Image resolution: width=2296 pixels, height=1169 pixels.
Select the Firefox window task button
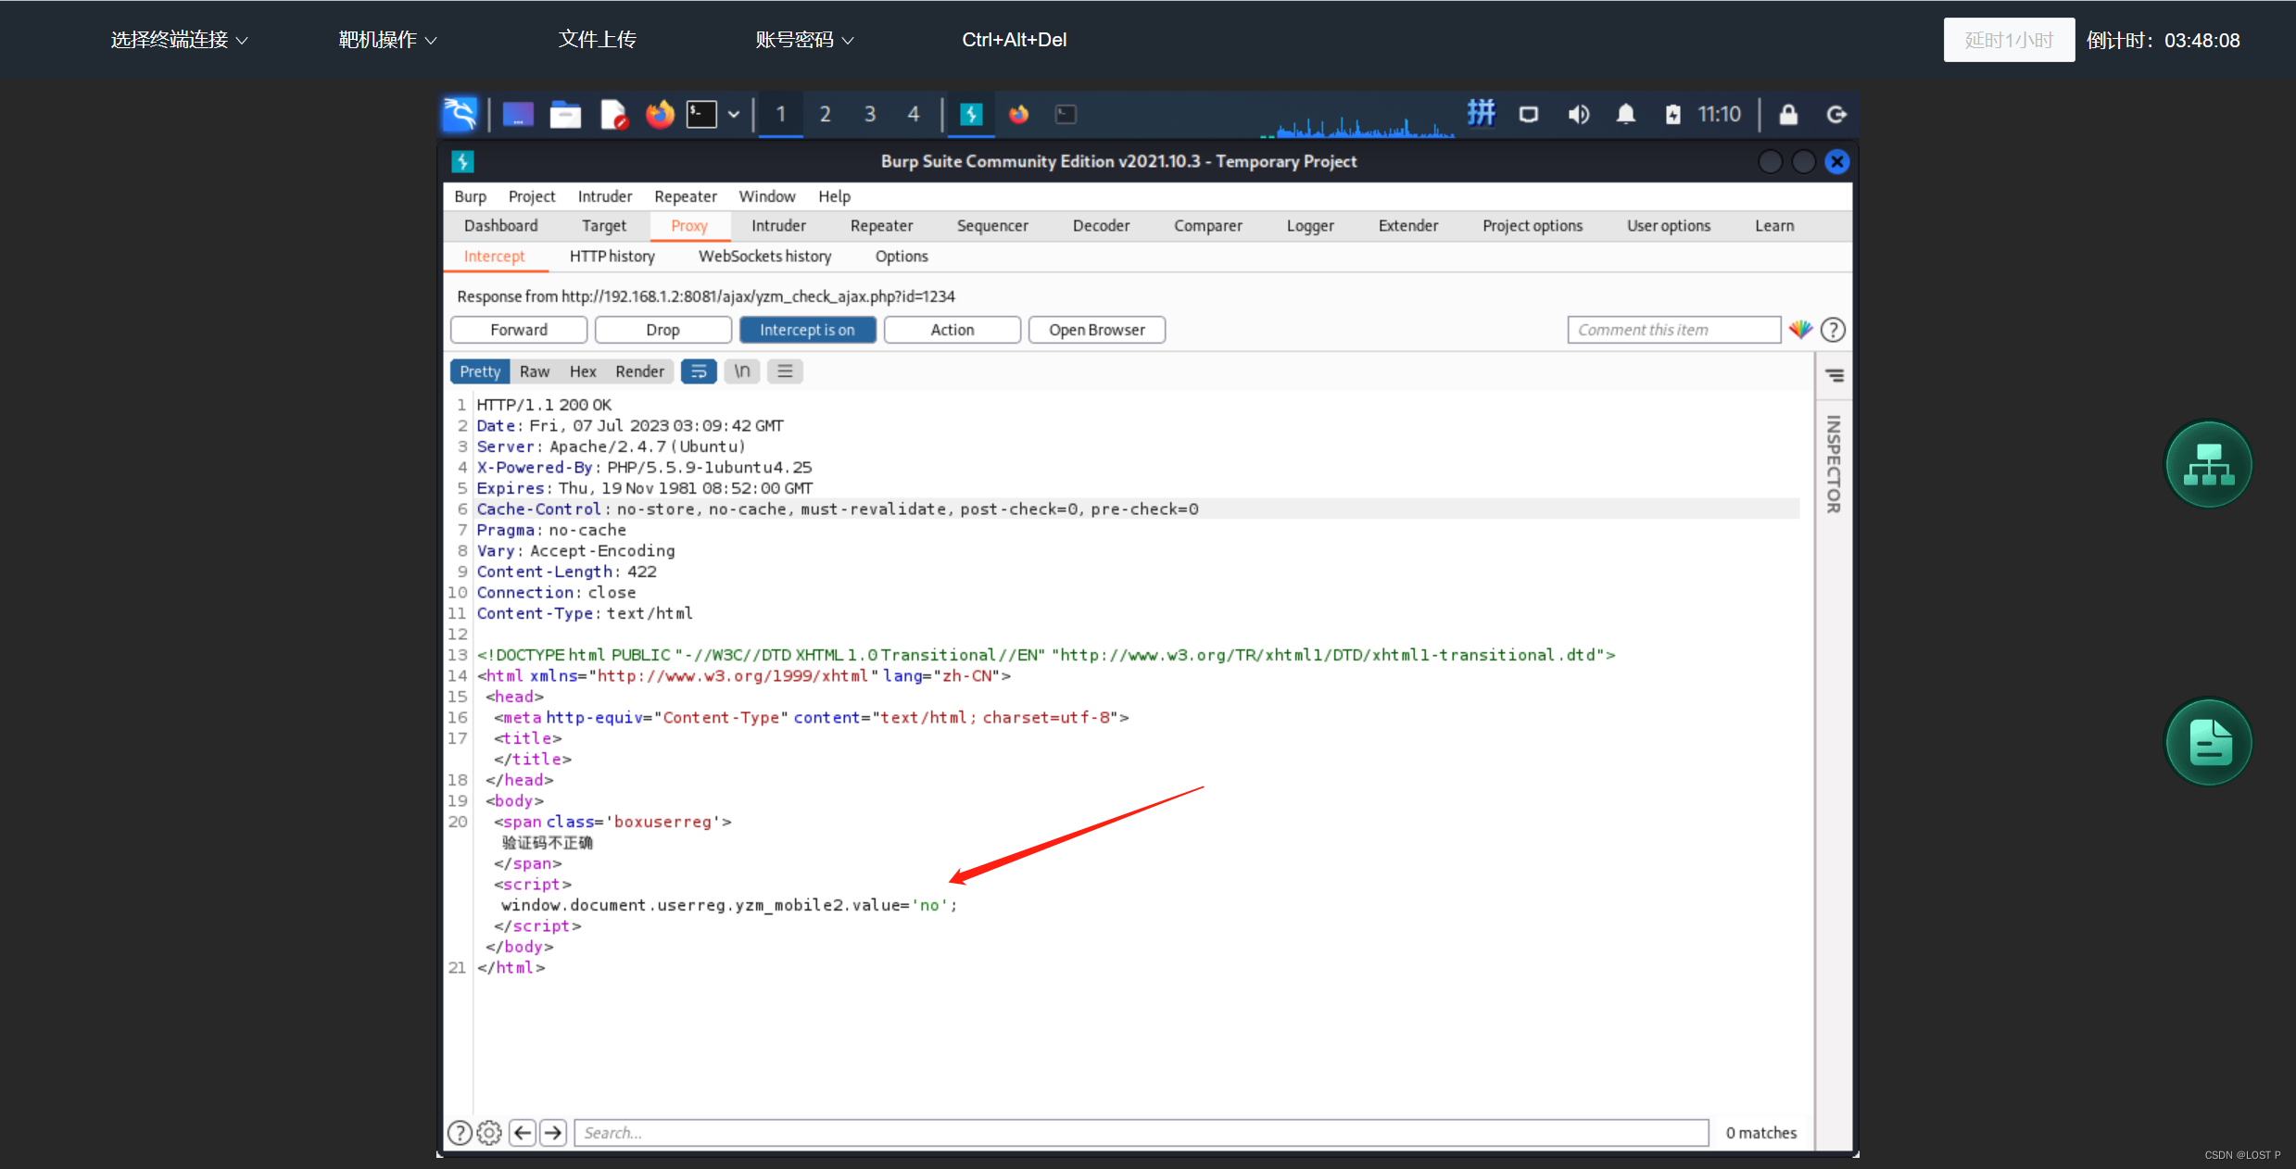pyautogui.click(x=1018, y=114)
